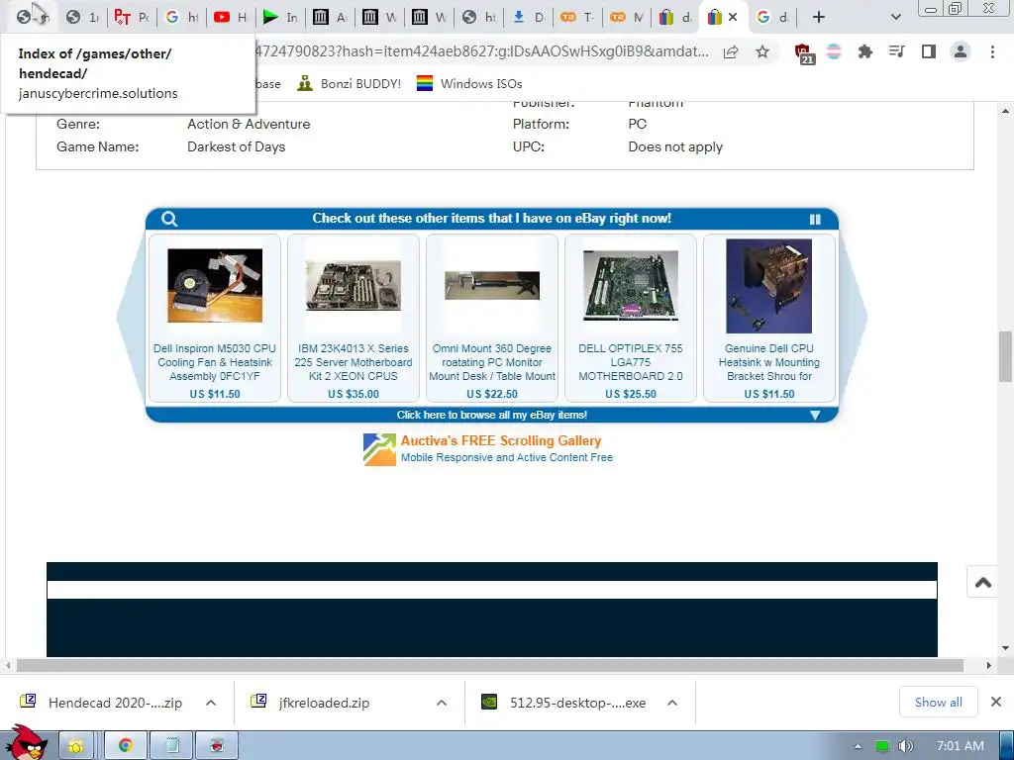Open Auctiva's FREE Scrolling Gallery link

coord(500,440)
